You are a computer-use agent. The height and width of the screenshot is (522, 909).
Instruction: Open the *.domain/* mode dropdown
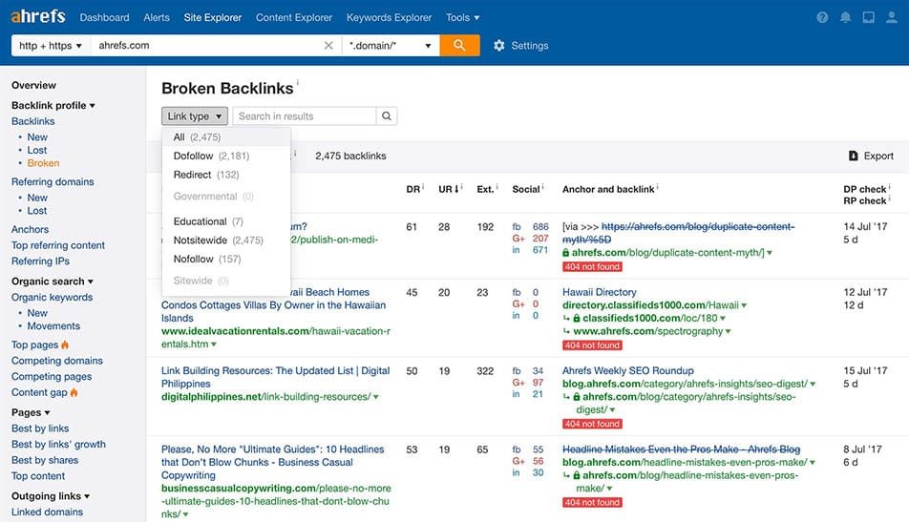tap(391, 45)
